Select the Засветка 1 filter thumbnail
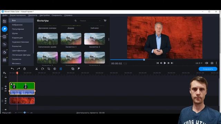The image size is (221, 124). click(71, 39)
